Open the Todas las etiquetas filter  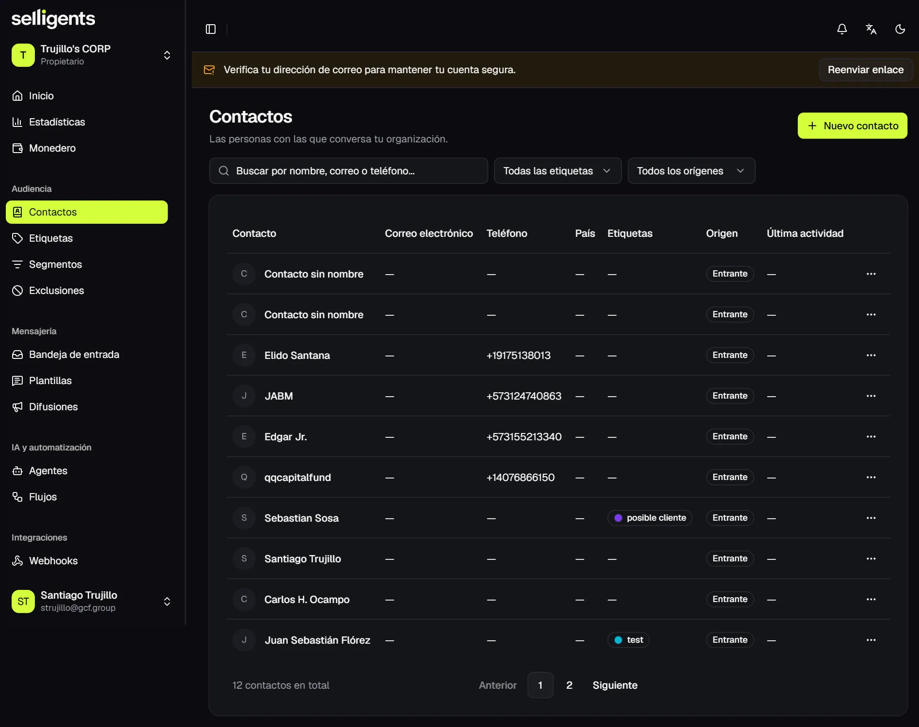[558, 170]
